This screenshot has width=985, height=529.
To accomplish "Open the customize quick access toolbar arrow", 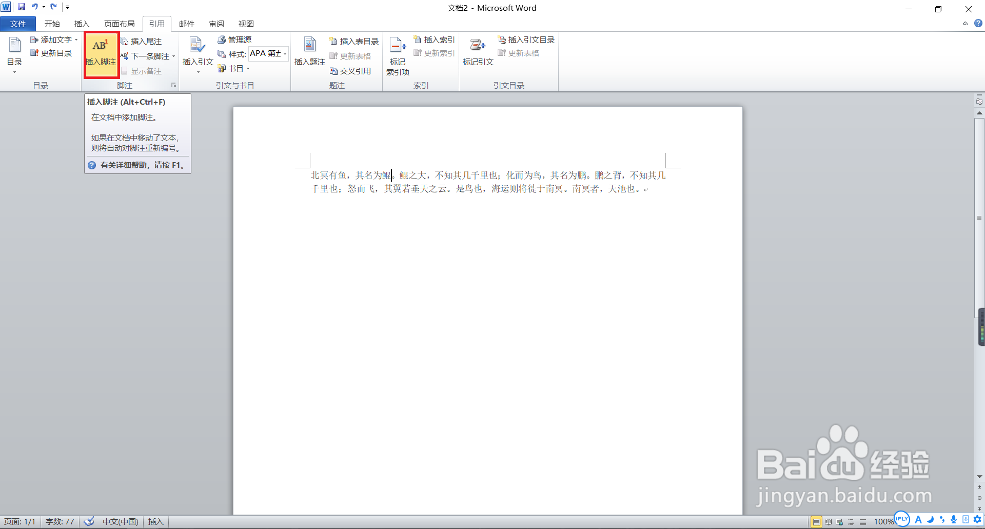I will click(67, 7).
